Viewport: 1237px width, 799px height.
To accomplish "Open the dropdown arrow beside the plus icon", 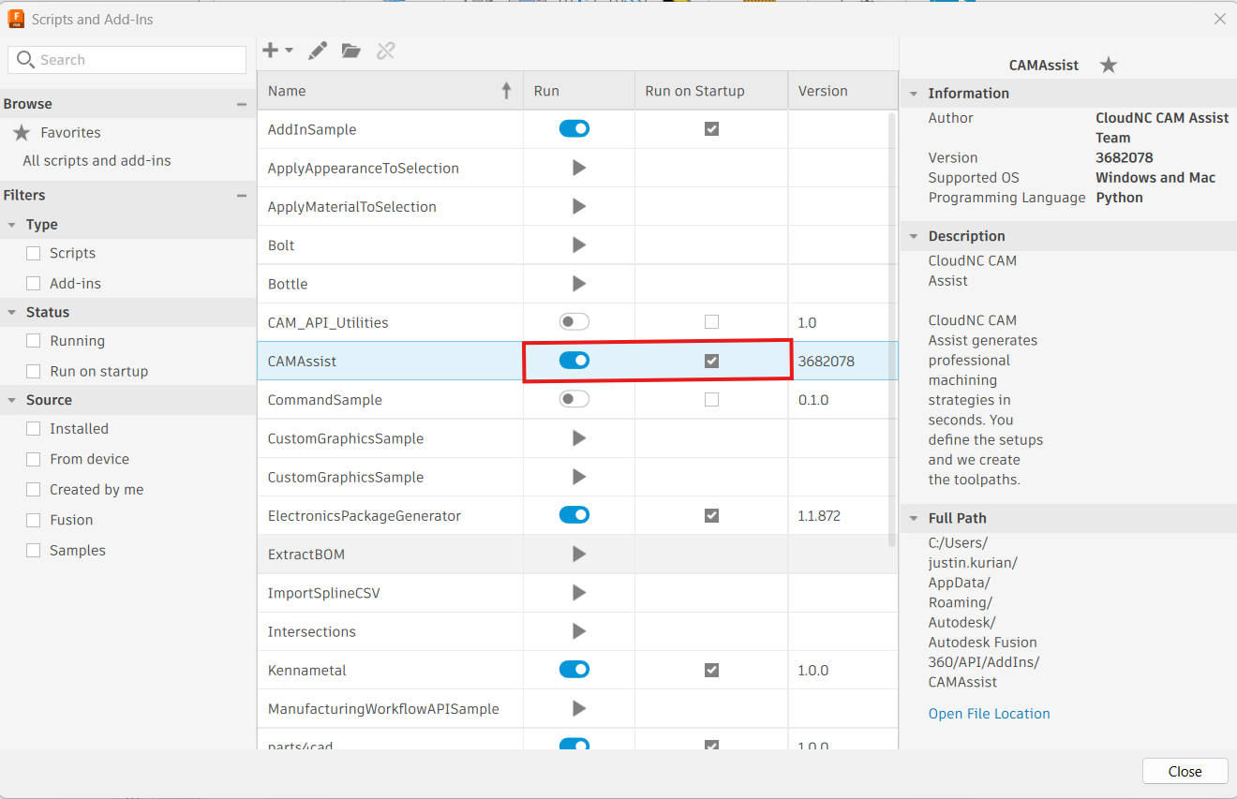I will 289,51.
